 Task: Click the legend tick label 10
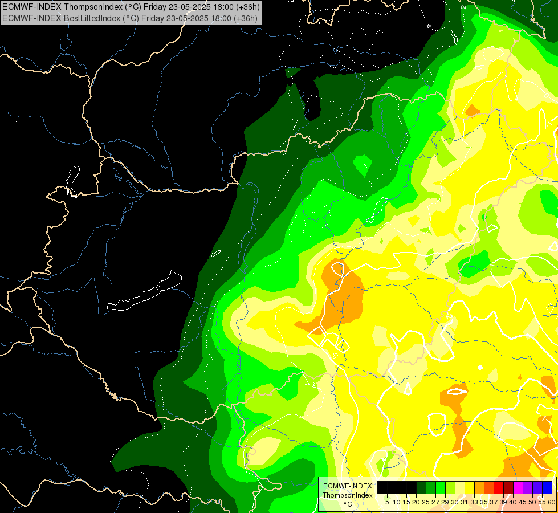[x=397, y=502]
